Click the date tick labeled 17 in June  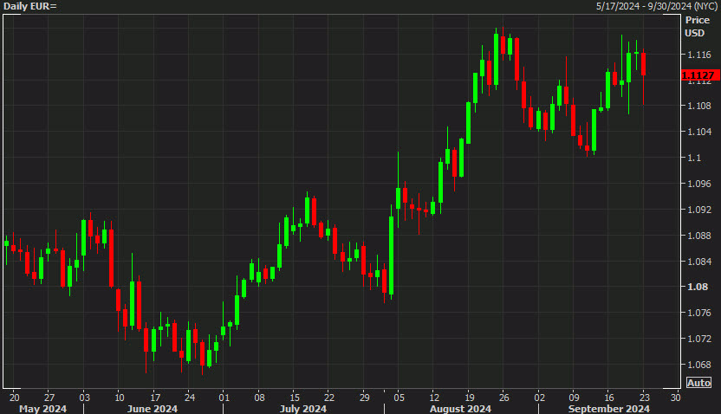(155, 398)
